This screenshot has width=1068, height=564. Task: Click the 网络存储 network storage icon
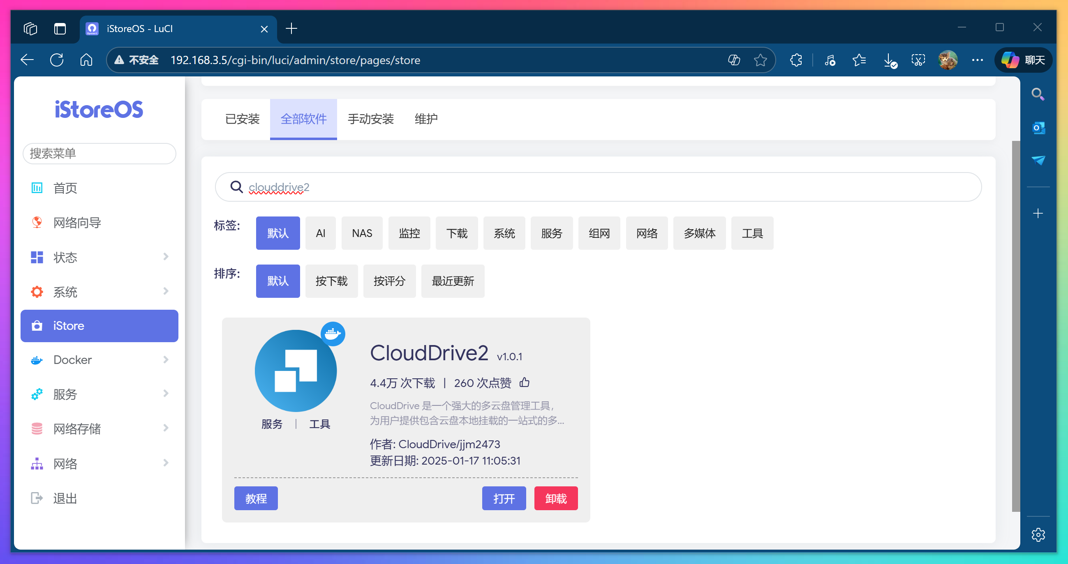37,428
